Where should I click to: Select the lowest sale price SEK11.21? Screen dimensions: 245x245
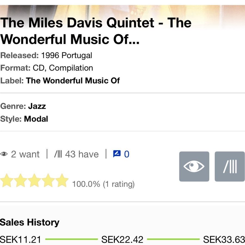pos(21,240)
